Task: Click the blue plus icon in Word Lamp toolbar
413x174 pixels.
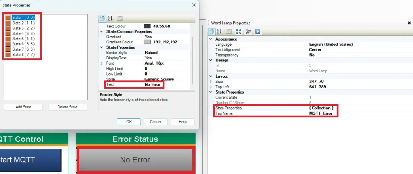Action: click(x=258, y=32)
